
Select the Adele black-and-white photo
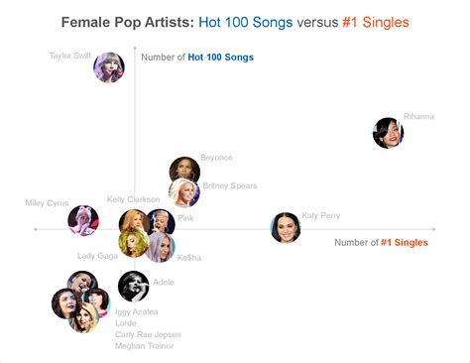134,287
